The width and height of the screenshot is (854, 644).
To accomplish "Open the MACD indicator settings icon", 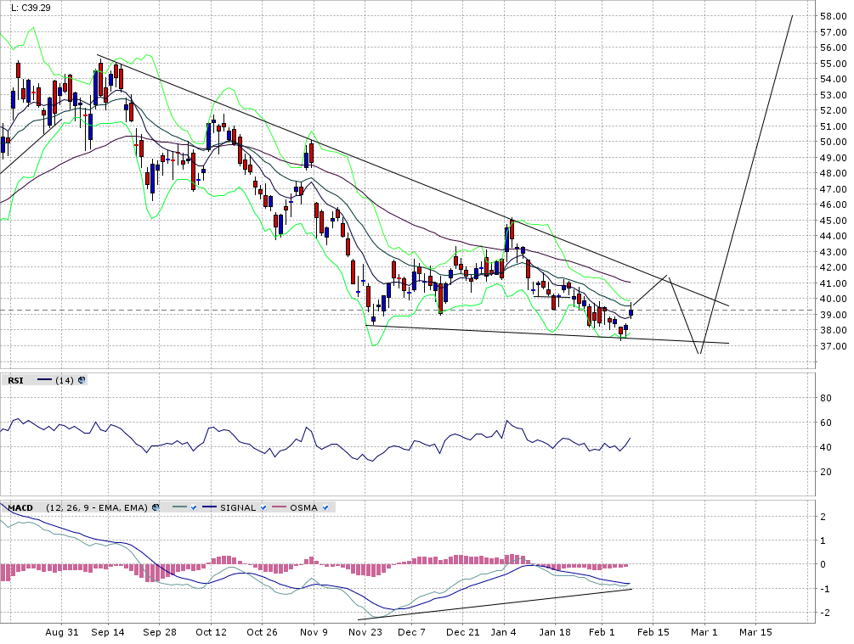I will [x=156, y=507].
